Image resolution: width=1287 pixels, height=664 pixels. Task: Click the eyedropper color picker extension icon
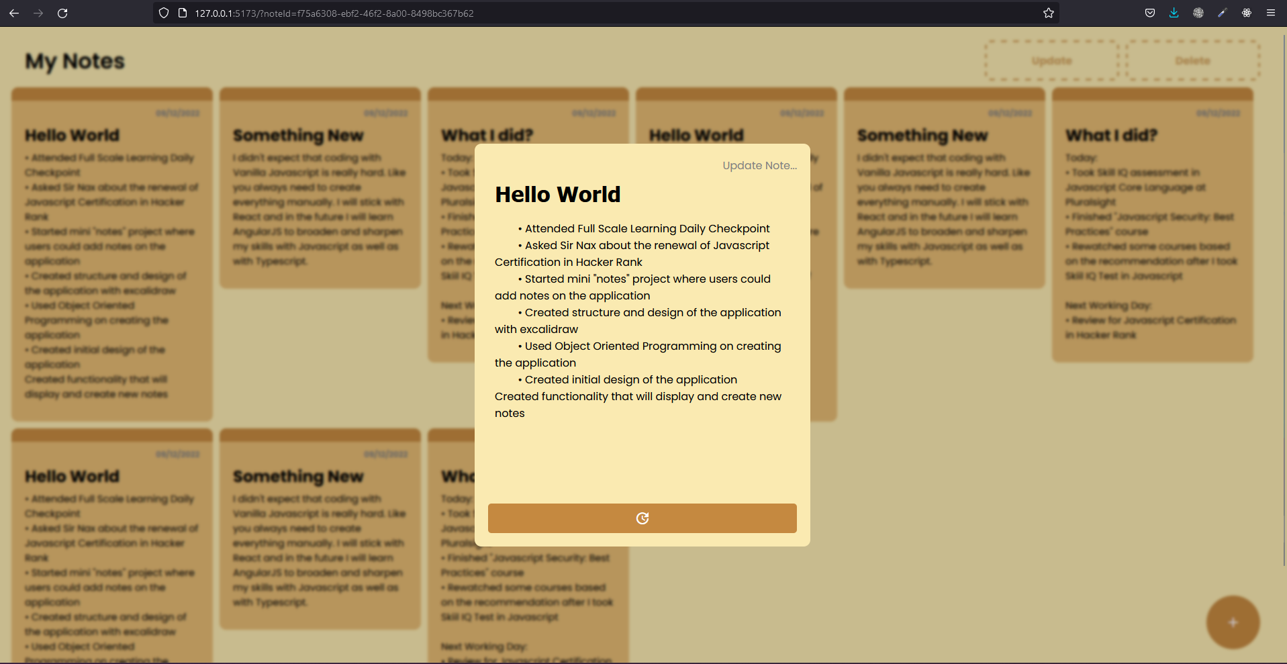click(x=1222, y=13)
